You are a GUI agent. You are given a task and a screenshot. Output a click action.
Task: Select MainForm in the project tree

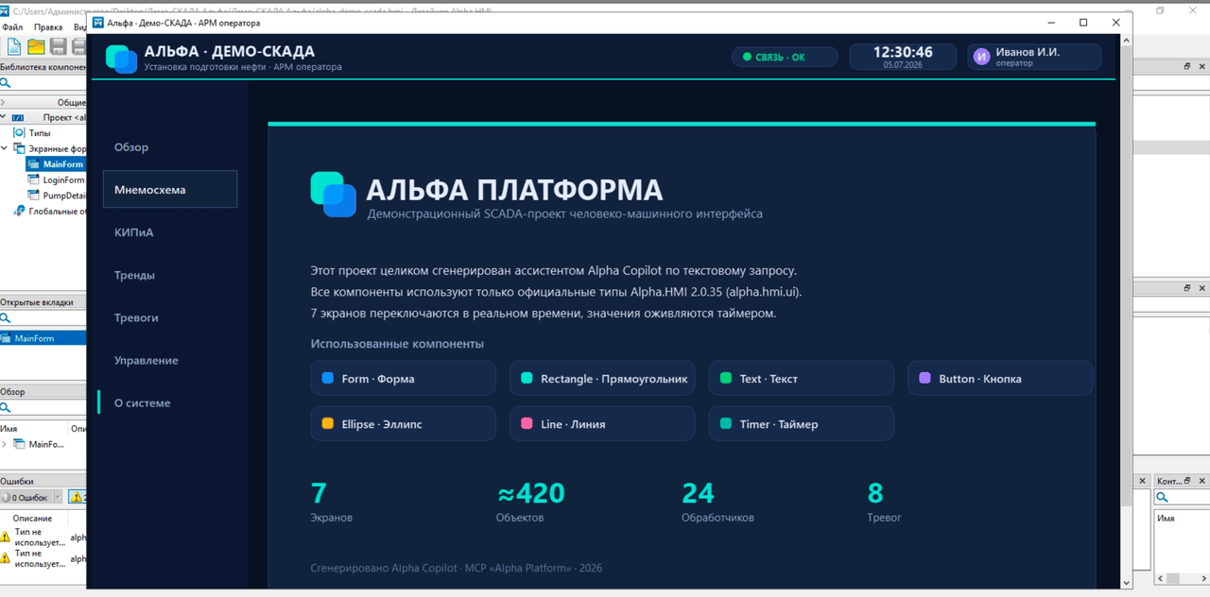[56, 164]
